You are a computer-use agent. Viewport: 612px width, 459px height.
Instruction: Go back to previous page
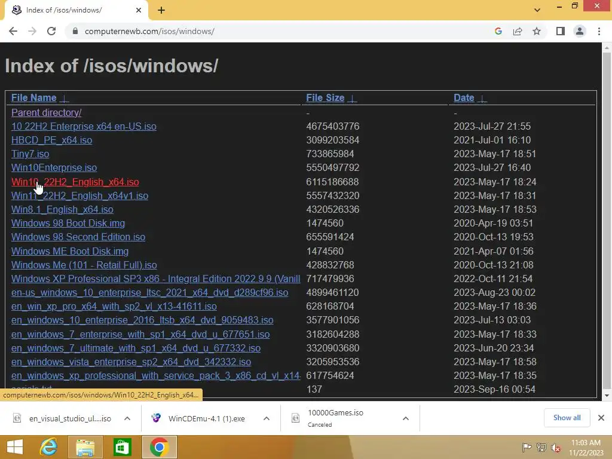(13, 31)
